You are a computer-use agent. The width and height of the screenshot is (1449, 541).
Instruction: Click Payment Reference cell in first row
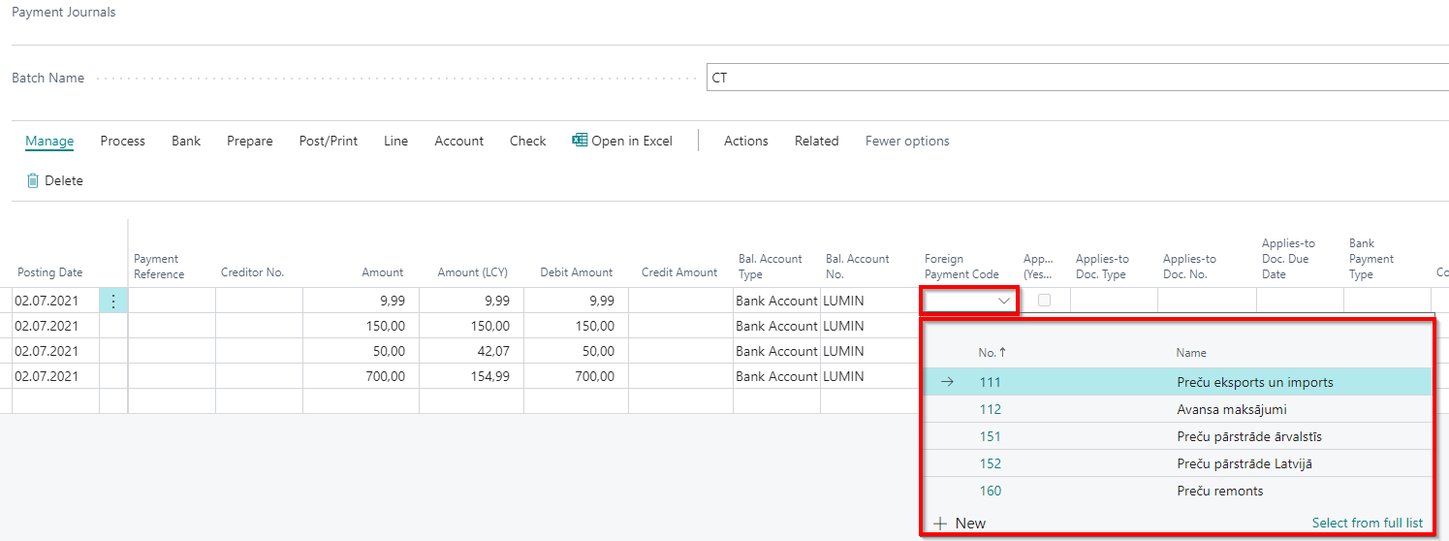(172, 301)
